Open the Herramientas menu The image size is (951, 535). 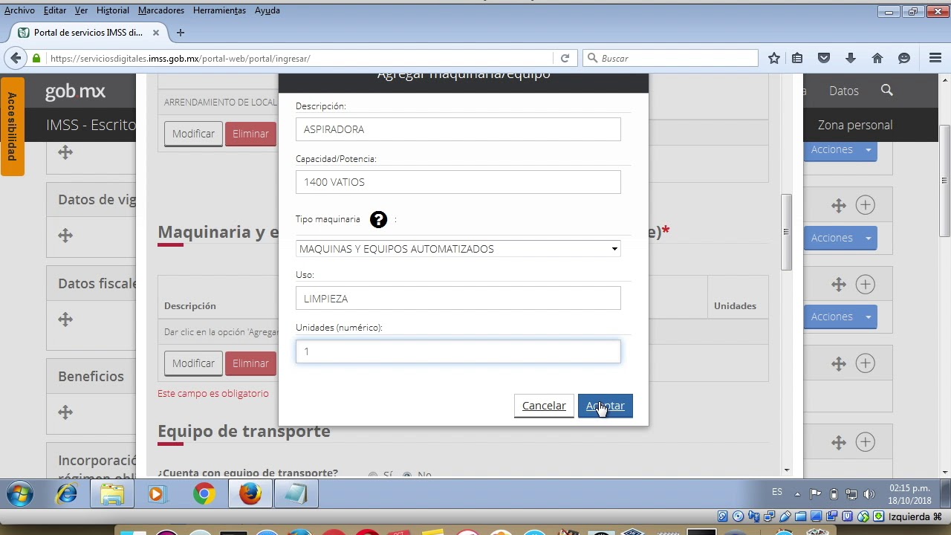[x=219, y=10]
